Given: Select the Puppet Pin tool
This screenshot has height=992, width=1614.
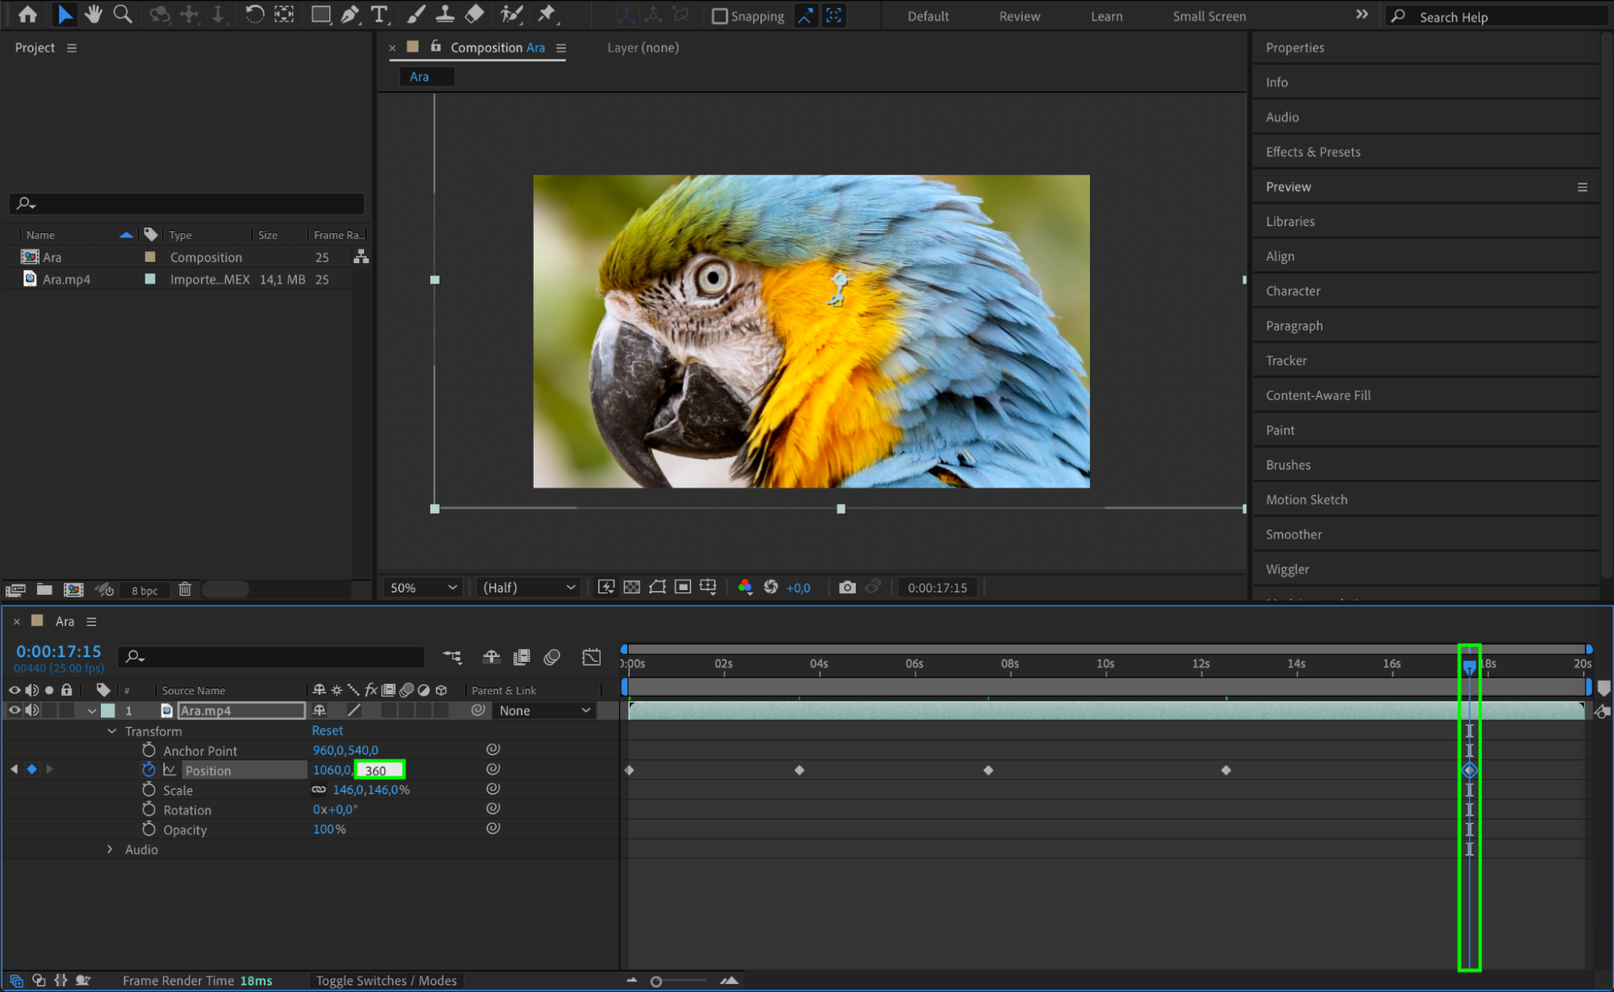Looking at the screenshot, I should coord(547,14).
